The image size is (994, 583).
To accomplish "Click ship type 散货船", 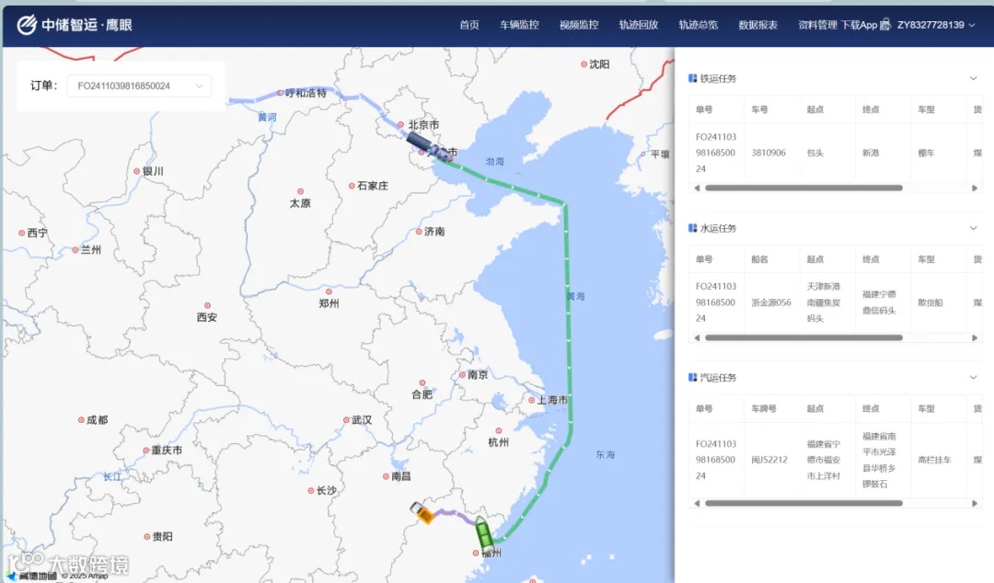I will point(930,303).
